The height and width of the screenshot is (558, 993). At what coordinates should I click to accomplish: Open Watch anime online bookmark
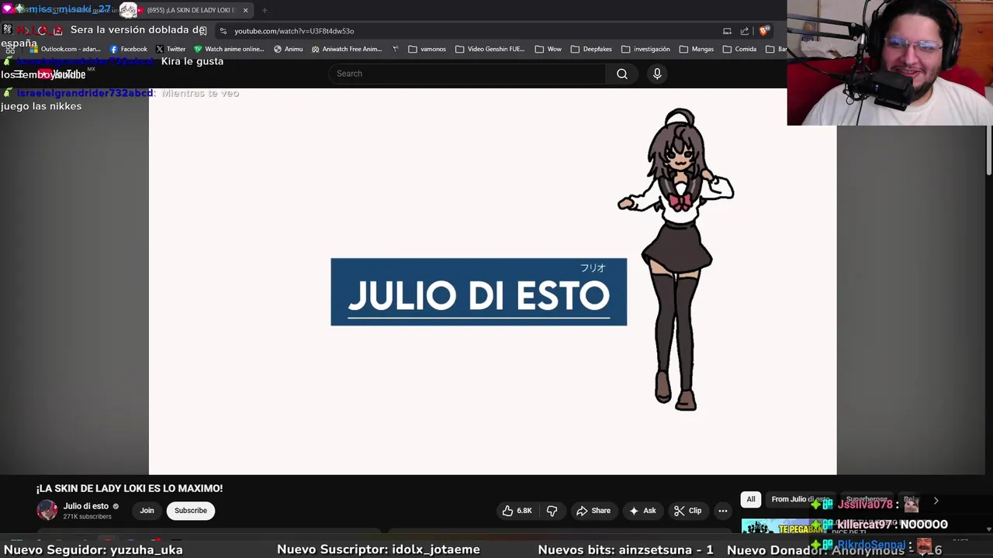tap(229, 49)
